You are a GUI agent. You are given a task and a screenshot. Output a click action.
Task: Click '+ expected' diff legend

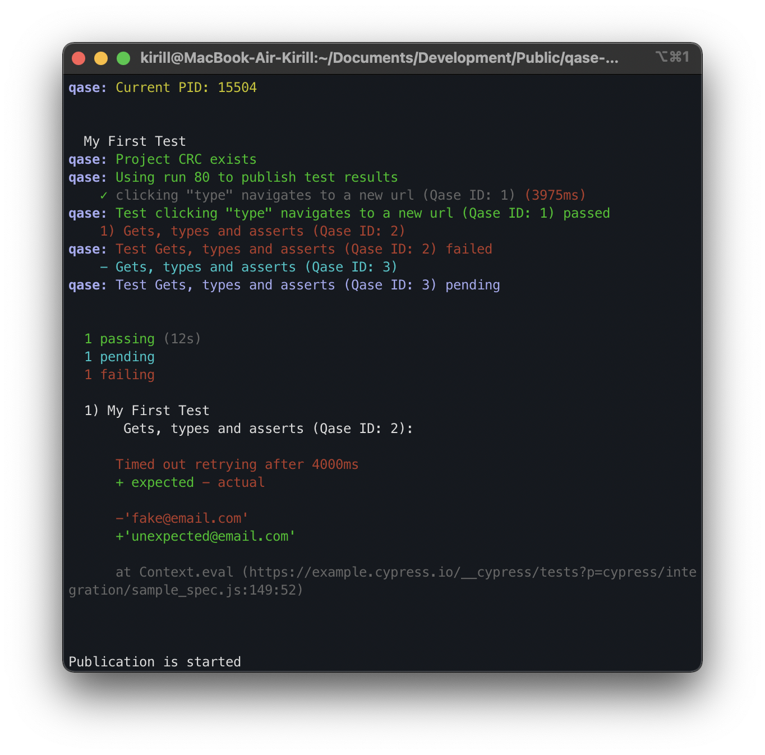(155, 482)
